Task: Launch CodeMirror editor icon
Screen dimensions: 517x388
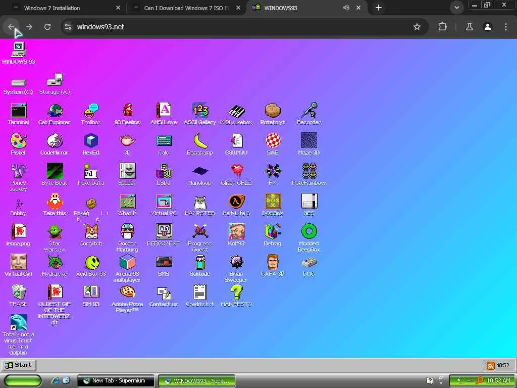Action: [x=55, y=144]
